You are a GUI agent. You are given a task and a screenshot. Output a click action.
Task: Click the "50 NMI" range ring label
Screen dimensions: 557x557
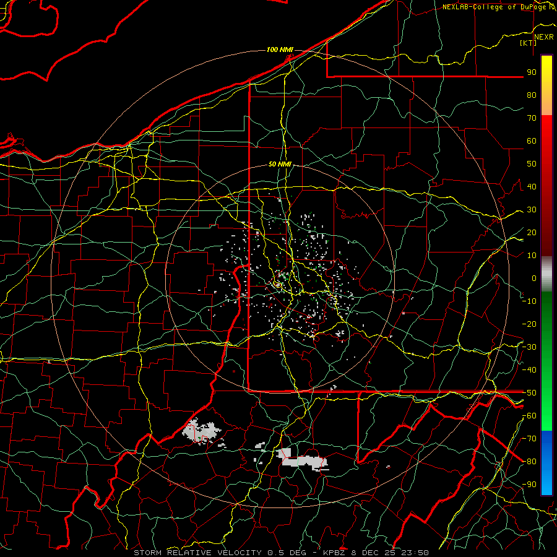point(280,164)
